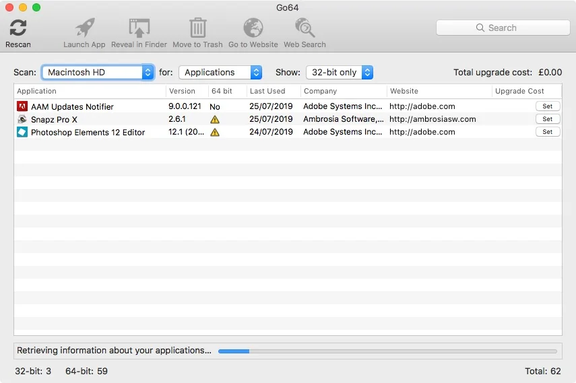
Task: Click the Rescan toolbar icon
Action: [x=18, y=28]
